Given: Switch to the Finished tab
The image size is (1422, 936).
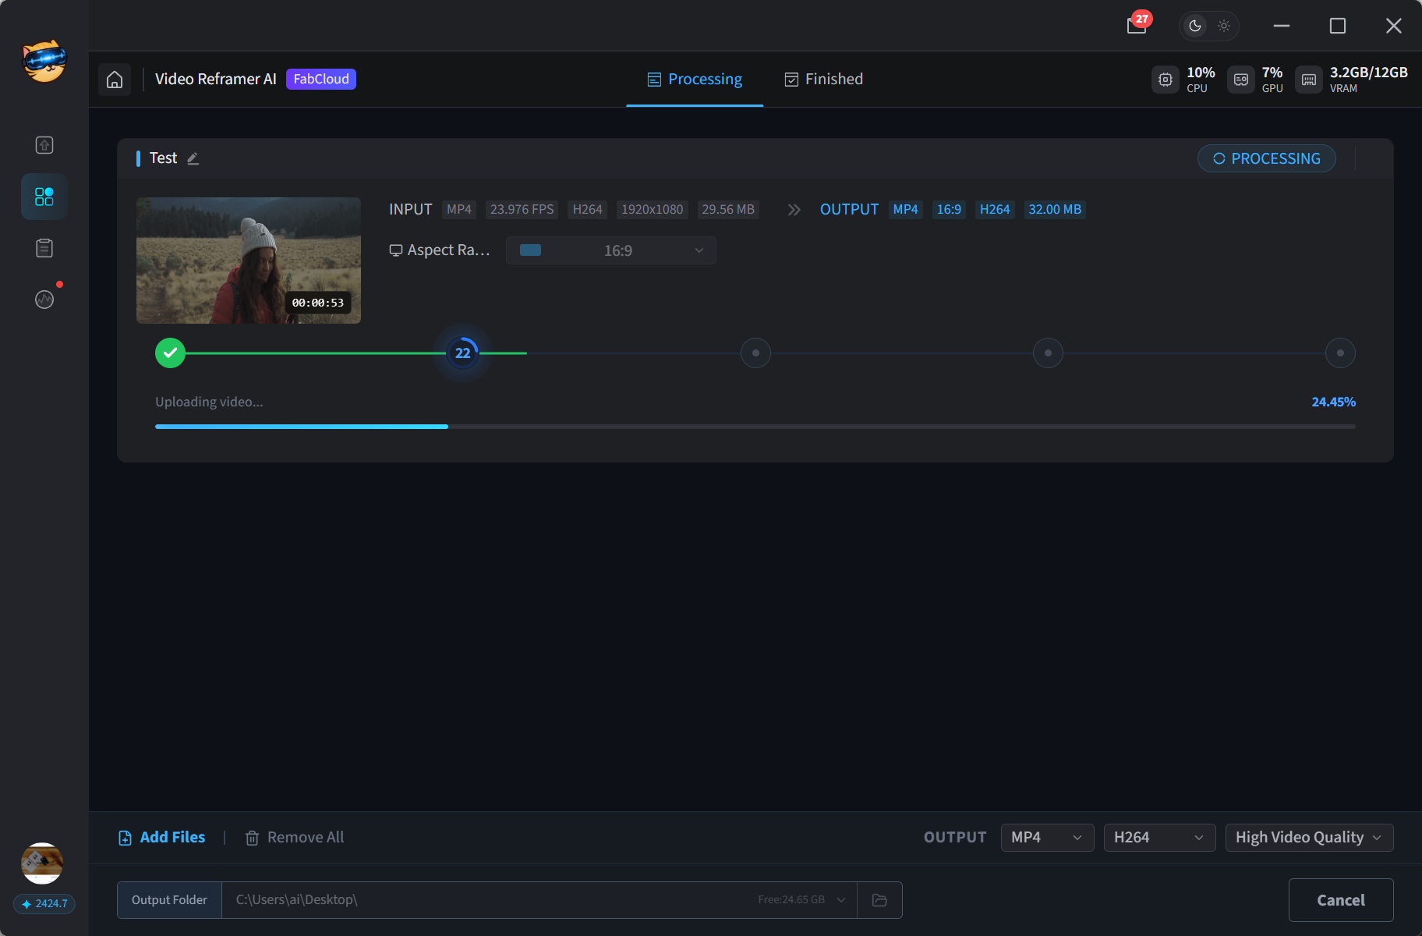Looking at the screenshot, I should (823, 80).
